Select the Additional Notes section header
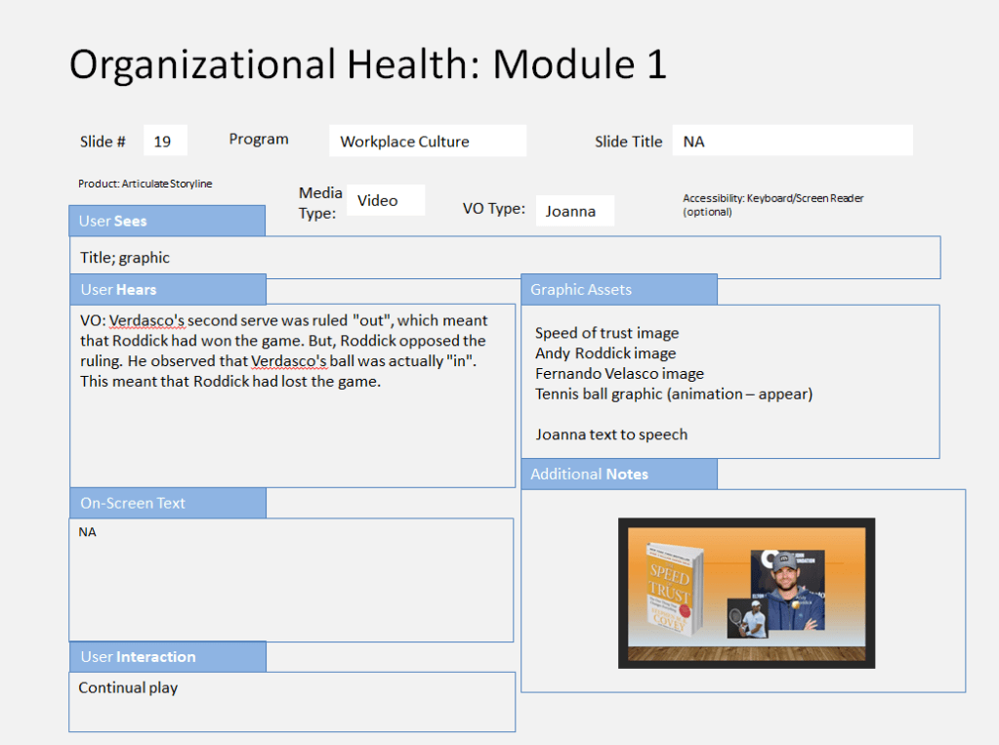Viewport: 999px width, 745px height. pos(618,474)
